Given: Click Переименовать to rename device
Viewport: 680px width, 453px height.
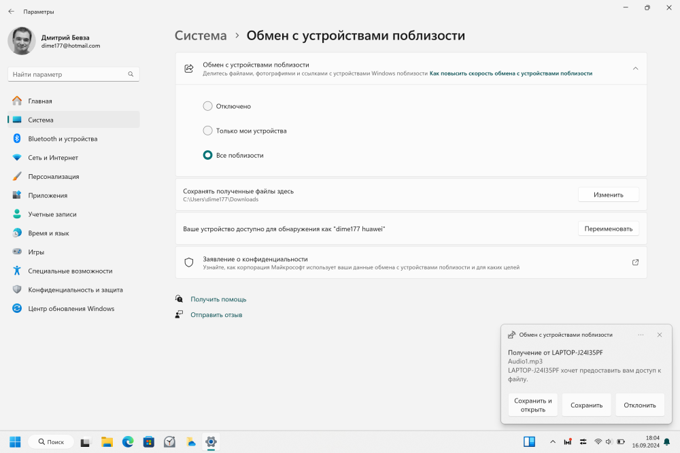Looking at the screenshot, I should coord(609,229).
